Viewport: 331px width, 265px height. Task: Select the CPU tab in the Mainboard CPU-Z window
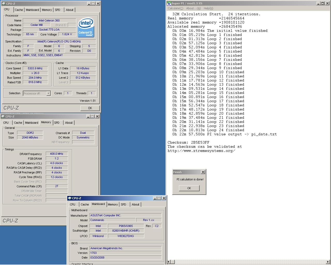point(73,204)
